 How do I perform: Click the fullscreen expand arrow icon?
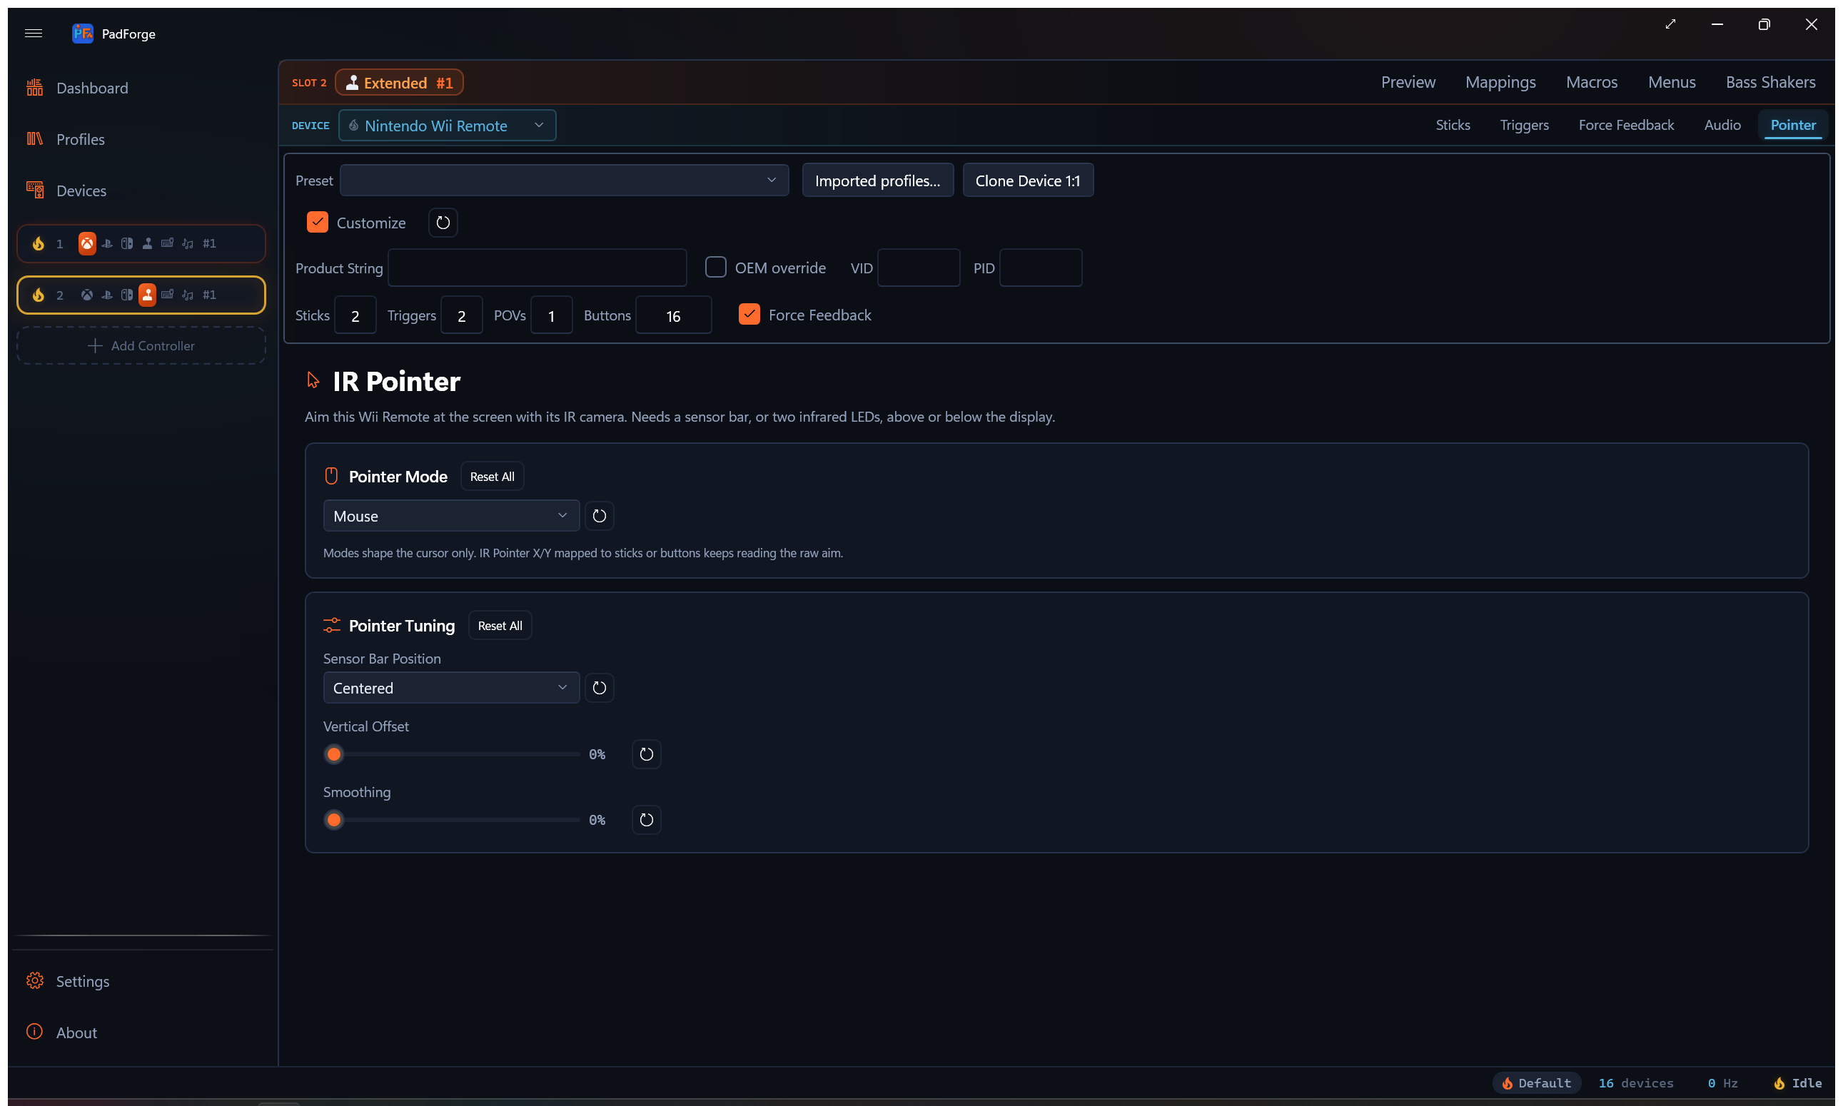(x=1670, y=24)
